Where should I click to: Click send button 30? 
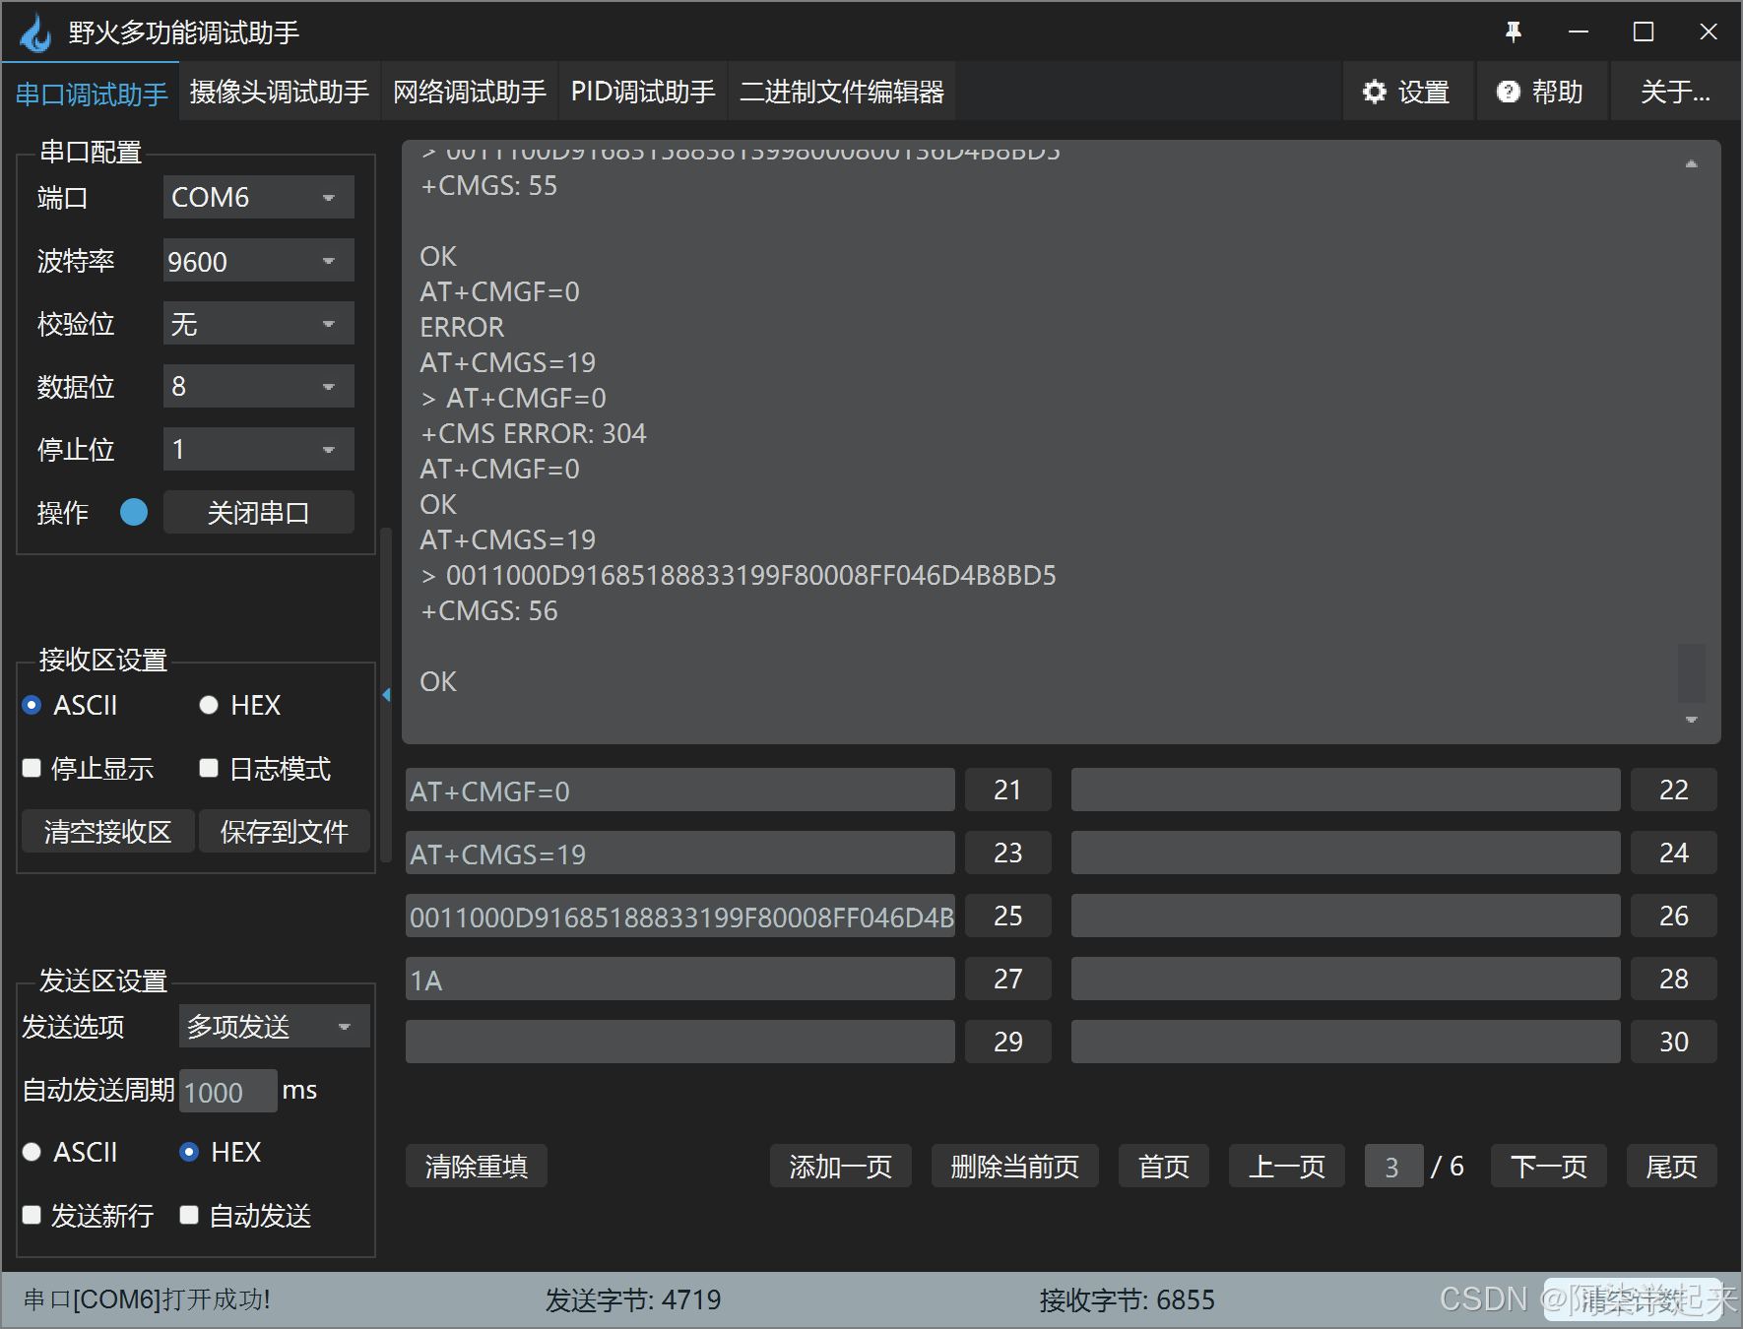pos(1674,1042)
